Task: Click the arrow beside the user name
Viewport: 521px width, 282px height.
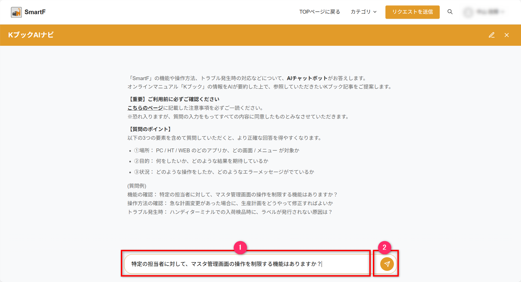Action: 503,12
